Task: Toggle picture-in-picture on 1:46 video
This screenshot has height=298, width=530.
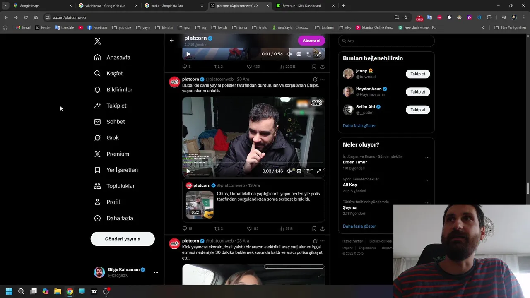Action: click(x=309, y=171)
